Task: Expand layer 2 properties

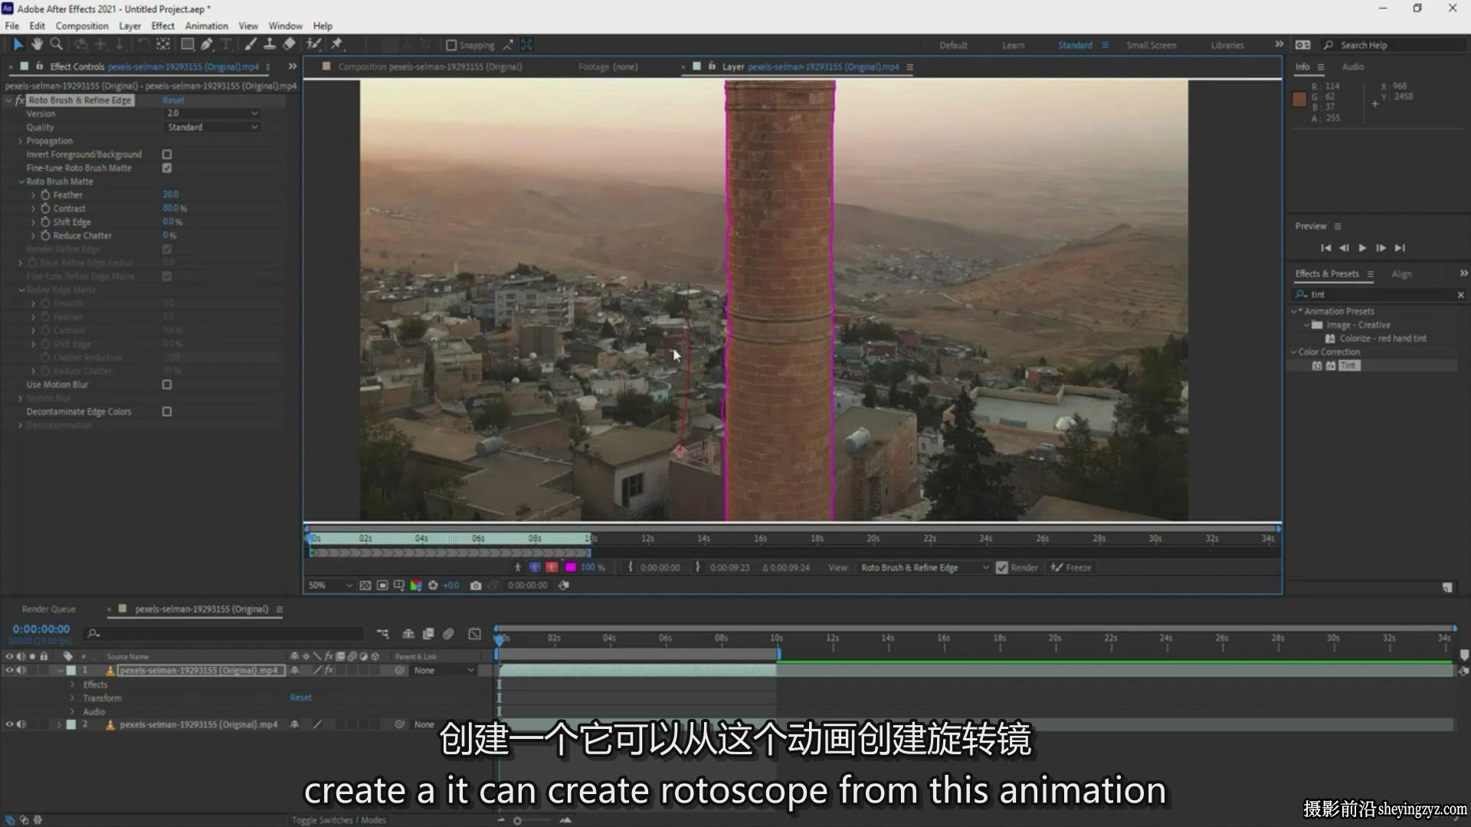Action: pos(59,724)
